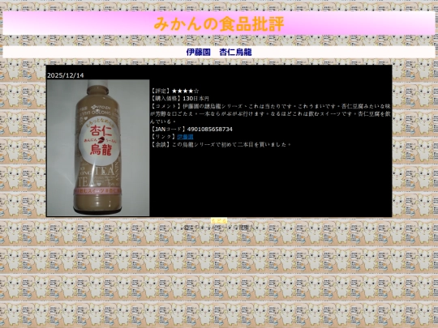The width and height of the screenshot is (438, 328).
Task: Click the 余談 remark line
Action: (x=221, y=144)
